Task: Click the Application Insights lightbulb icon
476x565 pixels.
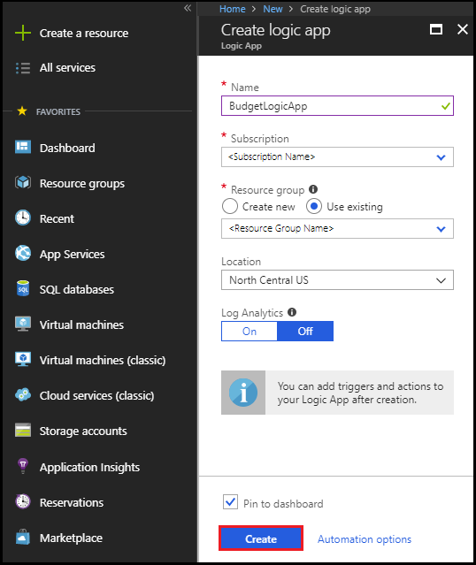Action: point(23,466)
